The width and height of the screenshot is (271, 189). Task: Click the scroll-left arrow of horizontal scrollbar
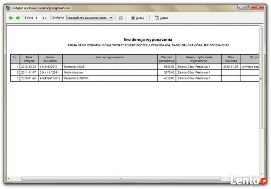(9, 178)
